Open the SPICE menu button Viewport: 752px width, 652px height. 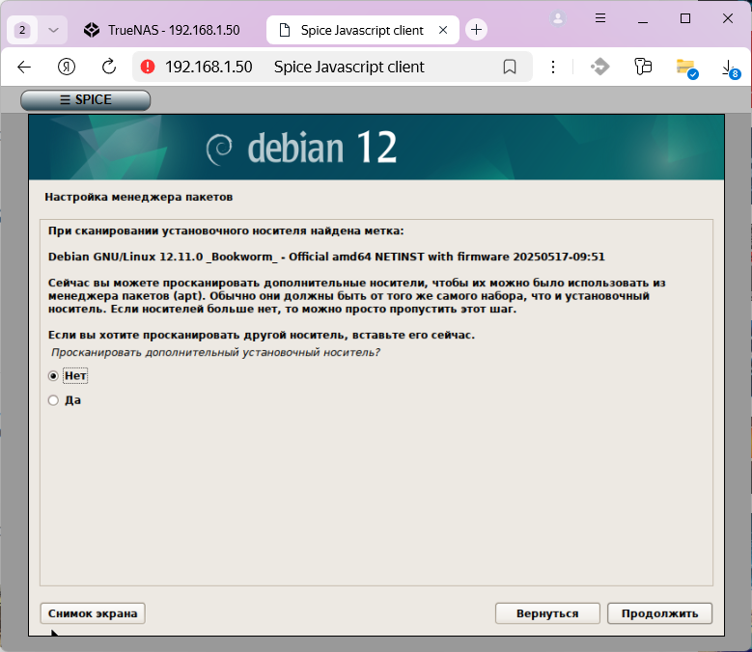(85, 99)
